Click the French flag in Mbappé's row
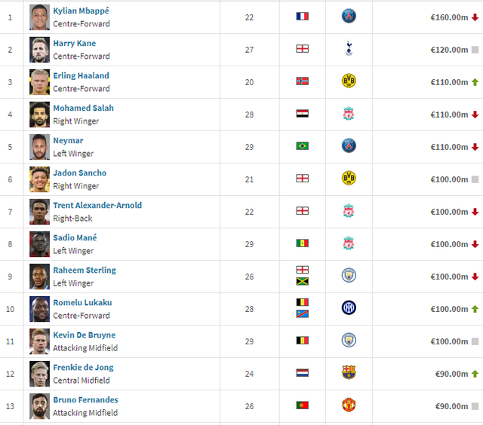The height and width of the screenshot is (425, 483). pos(303,17)
